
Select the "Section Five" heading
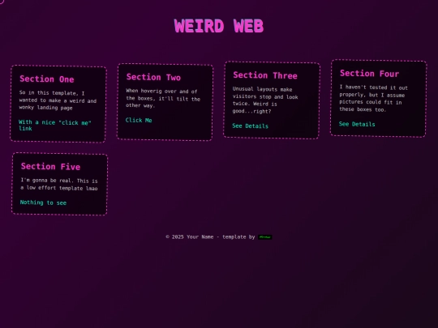pyautogui.click(x=50, y=167)
